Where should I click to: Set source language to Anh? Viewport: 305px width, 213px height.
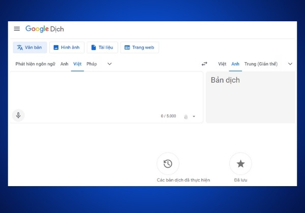64,64
